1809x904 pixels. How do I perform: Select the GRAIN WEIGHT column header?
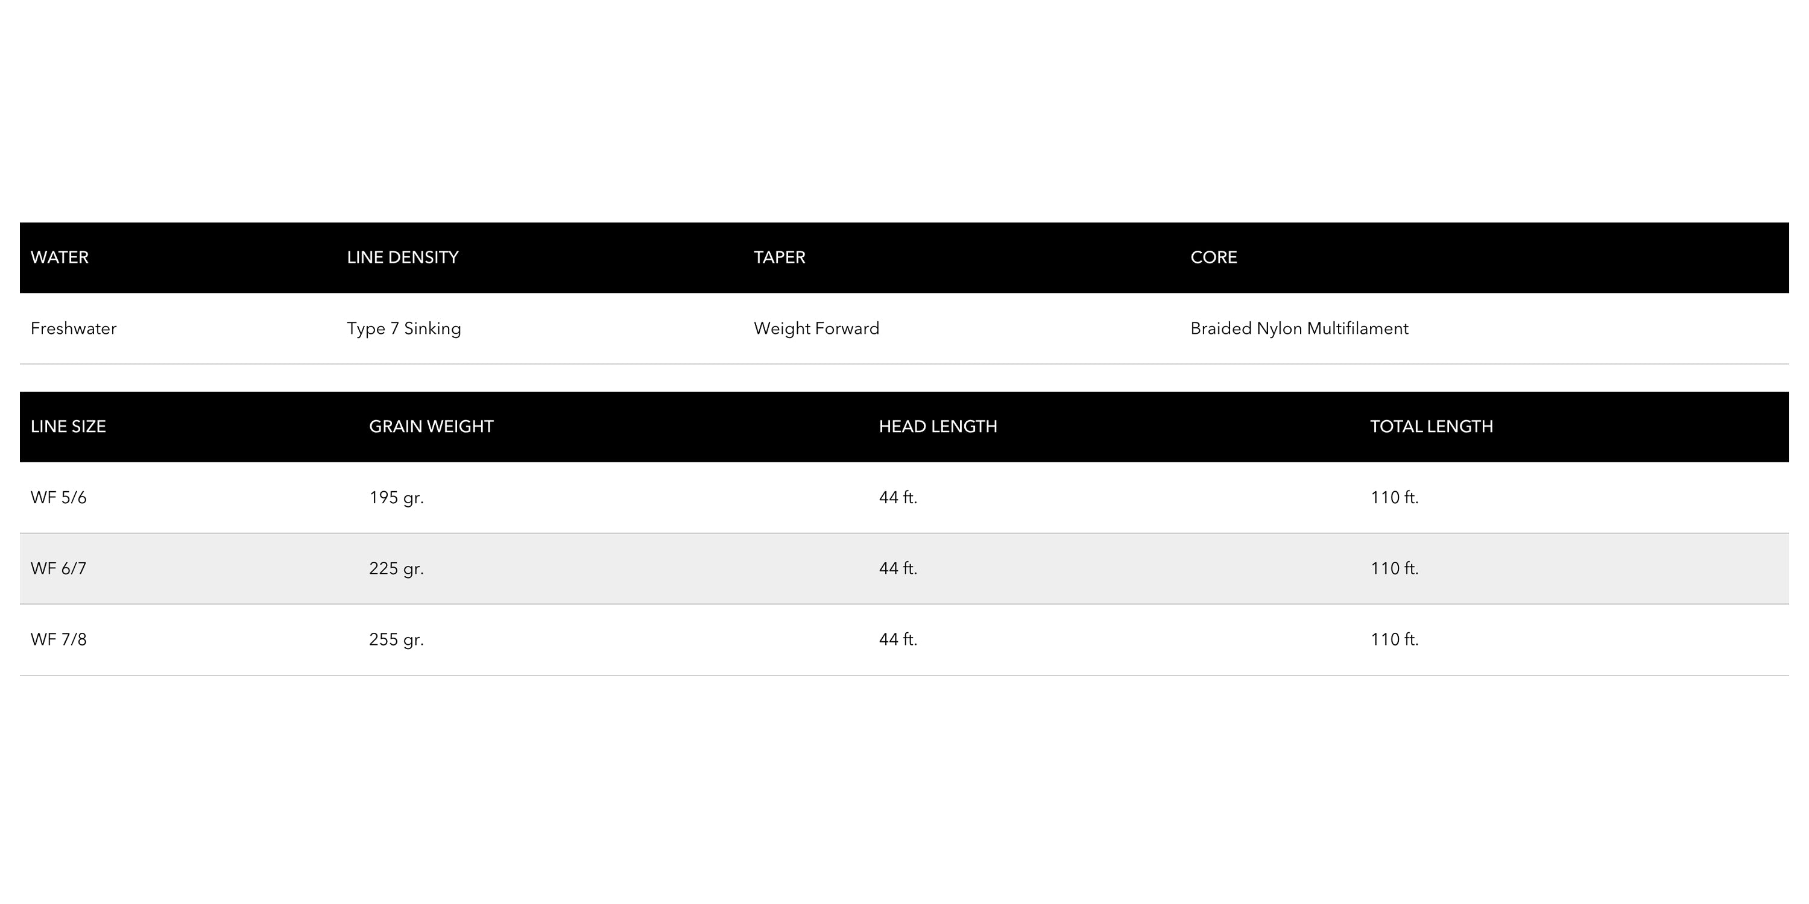tap(431, 427)
